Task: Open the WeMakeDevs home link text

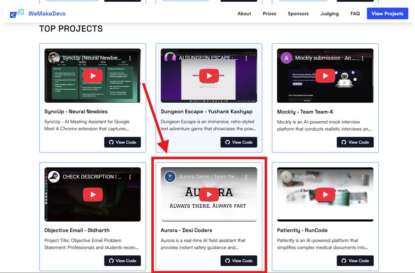Action: (47, 13)
